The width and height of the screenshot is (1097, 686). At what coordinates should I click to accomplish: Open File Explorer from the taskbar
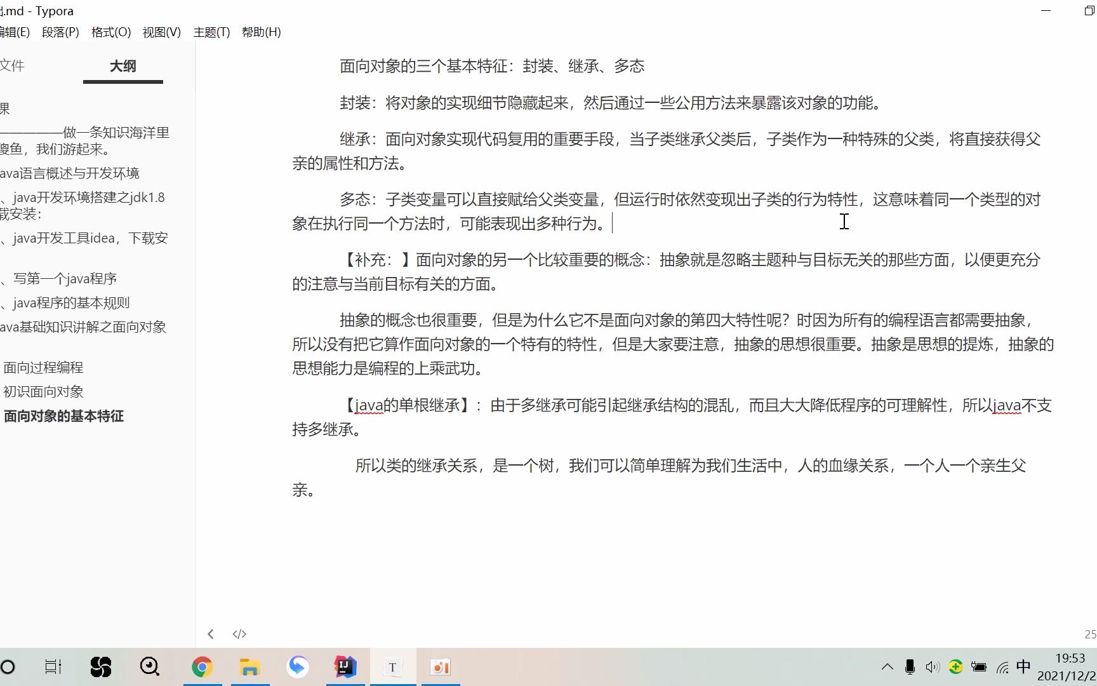(x=250, y=667)
